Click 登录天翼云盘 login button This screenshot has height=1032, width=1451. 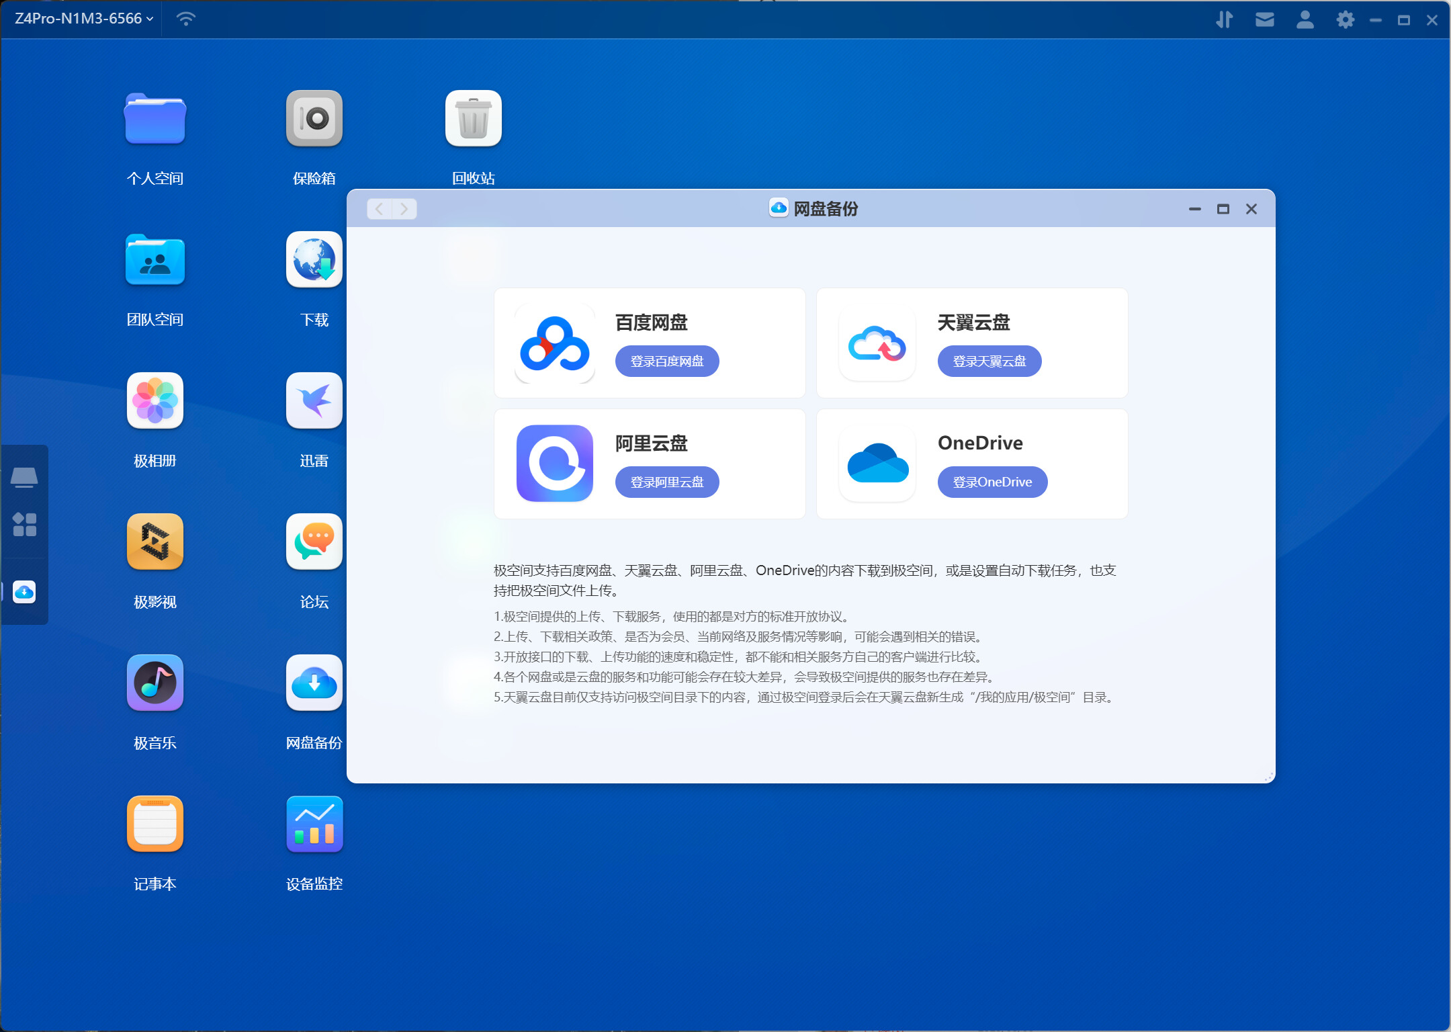[x=989, y=361]
